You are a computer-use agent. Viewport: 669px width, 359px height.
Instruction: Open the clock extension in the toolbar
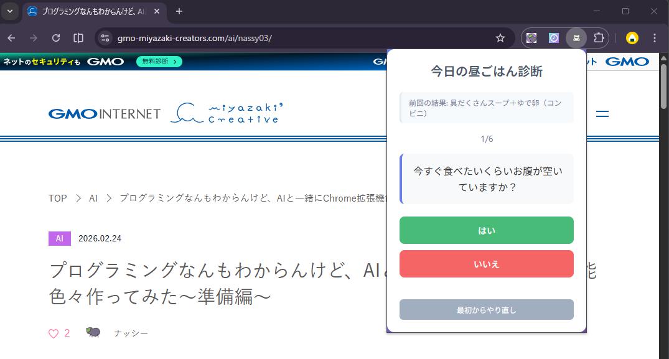[553, 38]
